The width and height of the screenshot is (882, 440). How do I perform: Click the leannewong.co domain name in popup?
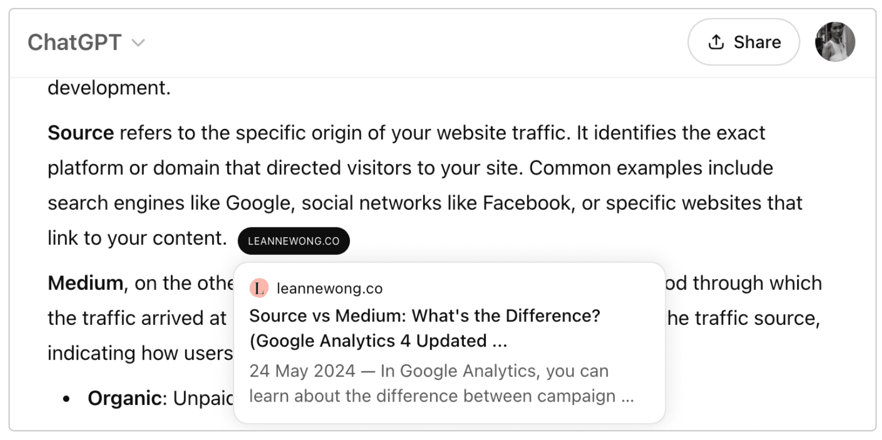[x=329, y=288]
